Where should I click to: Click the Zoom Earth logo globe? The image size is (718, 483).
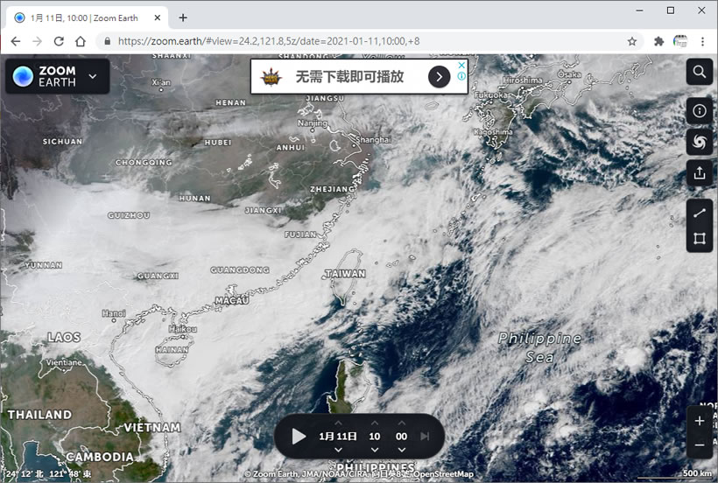[23, 76]
